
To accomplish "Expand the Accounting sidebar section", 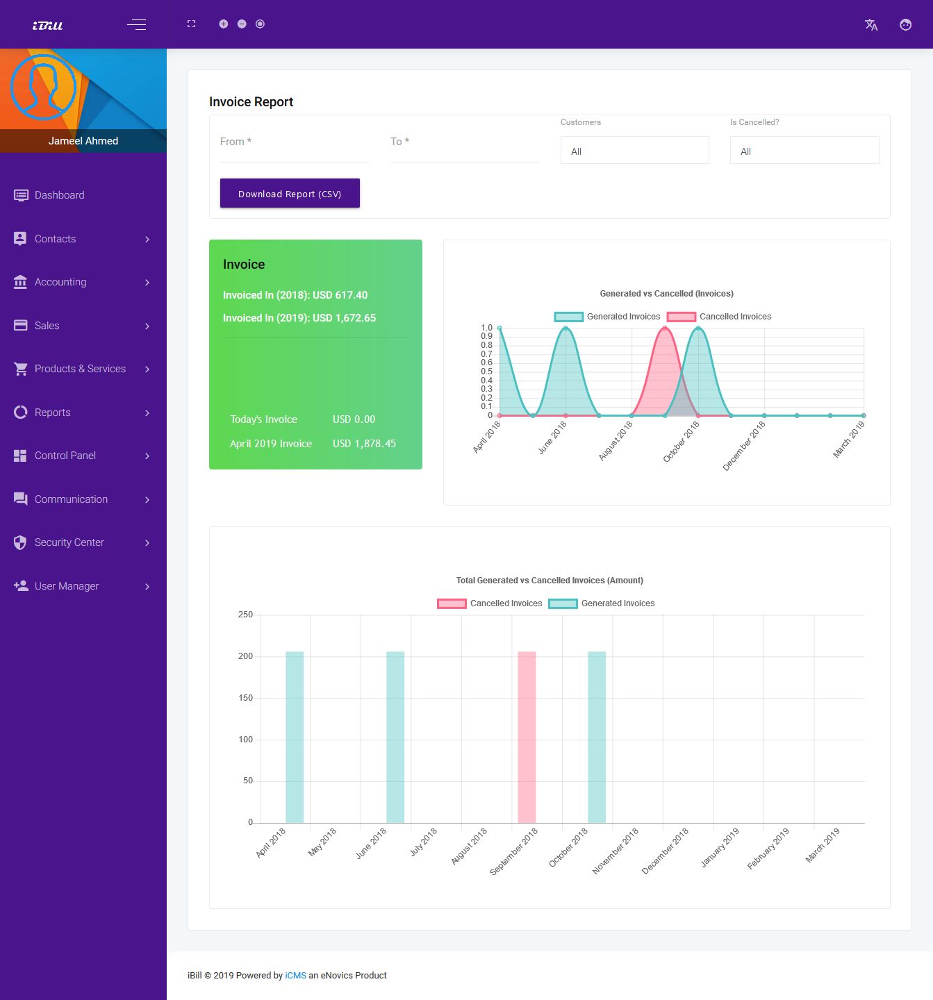I will [60, 282].
